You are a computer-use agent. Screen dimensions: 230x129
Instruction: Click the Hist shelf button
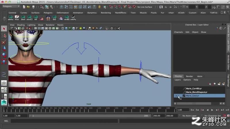pos(17,18)
